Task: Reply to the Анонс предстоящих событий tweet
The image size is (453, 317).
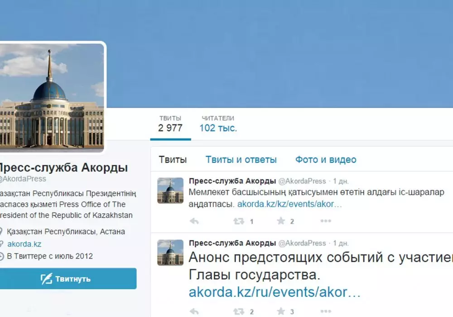Action: tap(194, 312)
